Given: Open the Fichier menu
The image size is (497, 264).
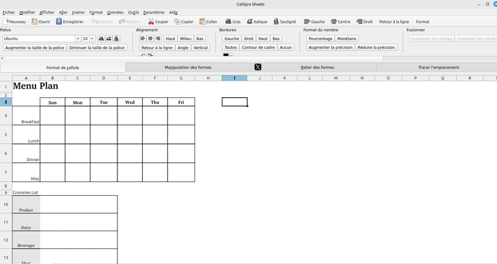Looking at the screenshot, I should [9, 12].
